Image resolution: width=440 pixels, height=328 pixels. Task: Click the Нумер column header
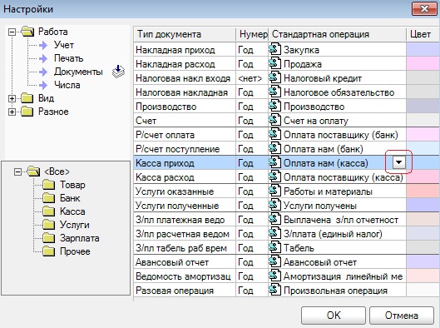(x=252, y=34)
